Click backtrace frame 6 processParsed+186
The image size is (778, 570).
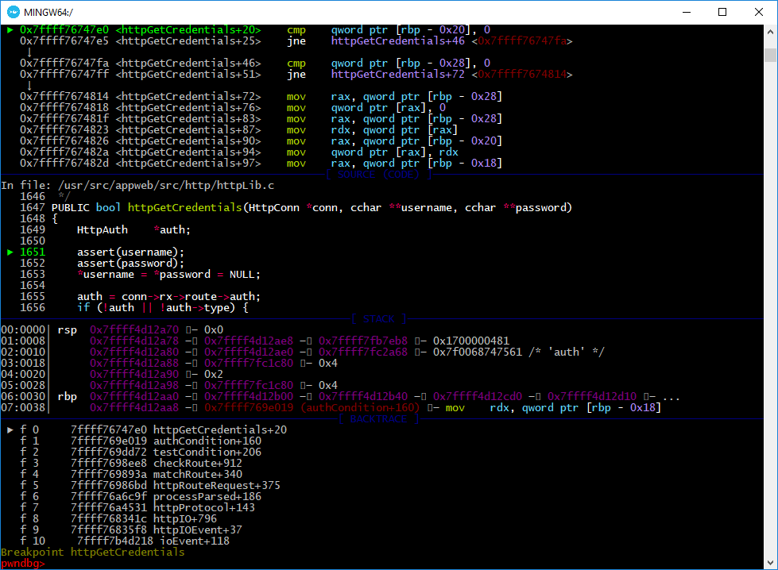click(141, 497)
